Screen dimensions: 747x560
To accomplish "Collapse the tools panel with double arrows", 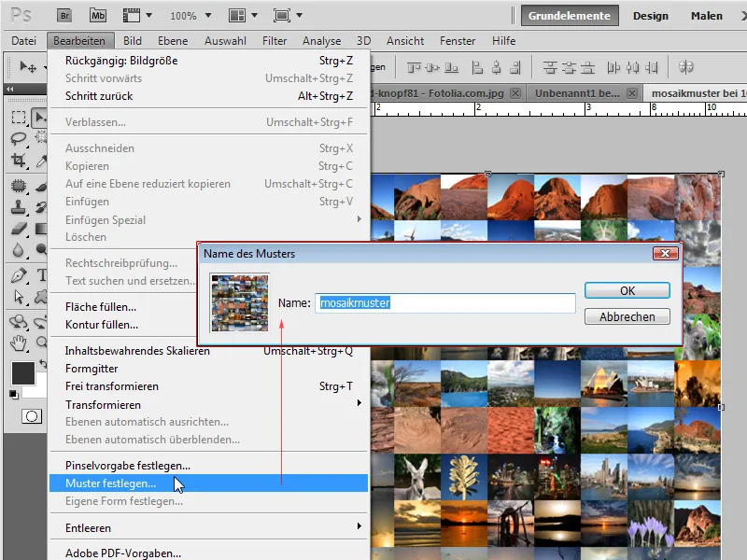I will tap(10, 89).
